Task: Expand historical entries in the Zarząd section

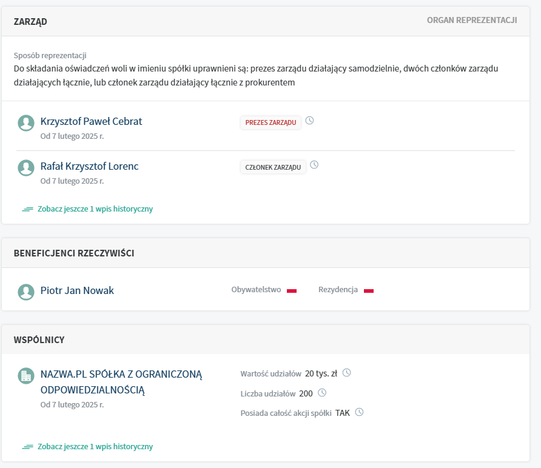Action: click(x=95, y=209)
